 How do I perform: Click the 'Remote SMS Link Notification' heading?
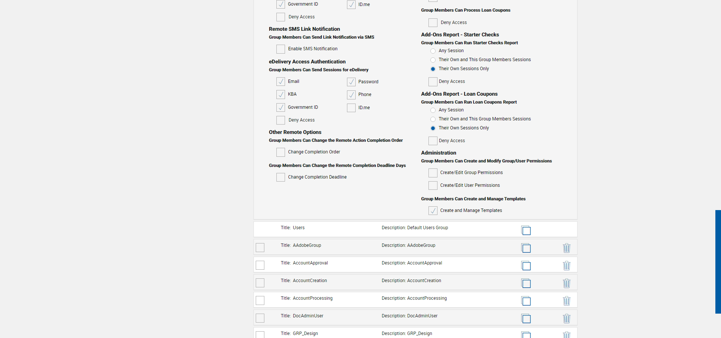point(304,29)
